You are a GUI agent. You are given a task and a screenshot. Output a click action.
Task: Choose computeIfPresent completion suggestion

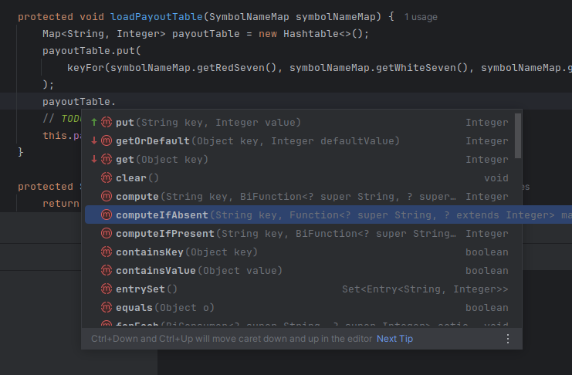pyautogui.click(x=165, y=234)
